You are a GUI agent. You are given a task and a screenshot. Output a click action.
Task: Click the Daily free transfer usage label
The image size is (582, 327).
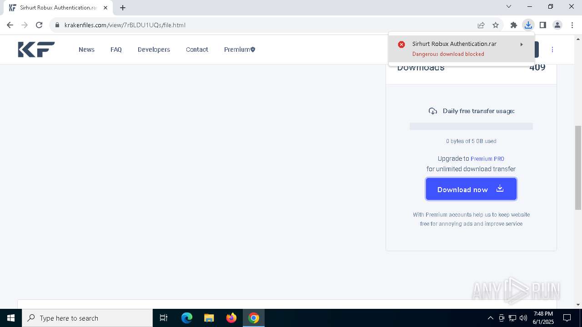pos(479,111)
